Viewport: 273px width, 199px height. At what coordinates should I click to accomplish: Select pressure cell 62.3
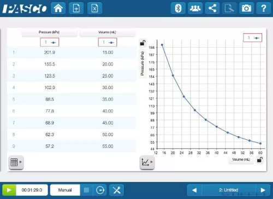50,134
